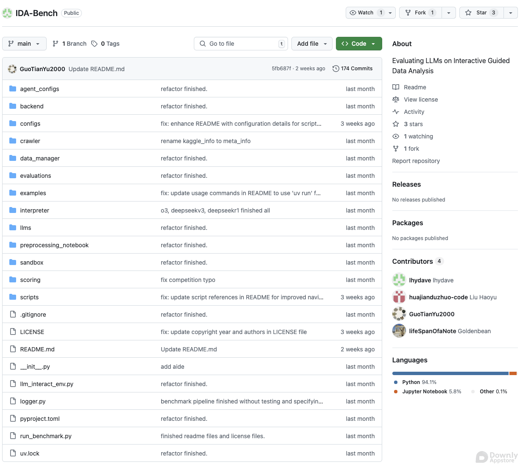This screenshot has height=464, width=523.
Task: Click the Python segment of language bar
Action: tap(450, 373)
